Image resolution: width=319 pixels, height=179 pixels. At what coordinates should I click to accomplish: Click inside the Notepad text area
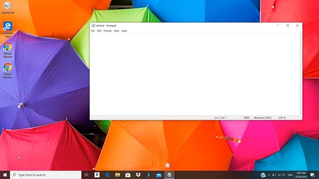[x=195, y=74]
